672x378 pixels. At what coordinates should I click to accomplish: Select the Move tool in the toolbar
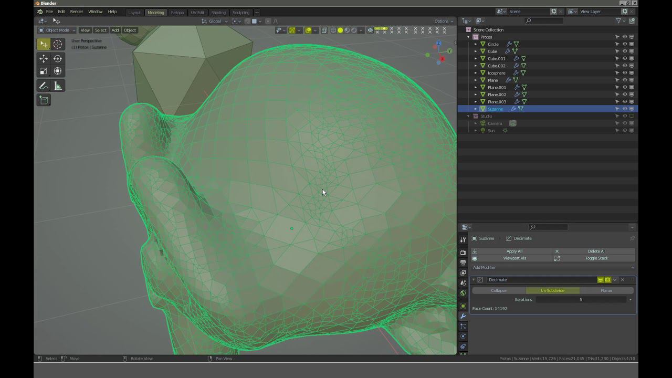click(x=44, y=59)
